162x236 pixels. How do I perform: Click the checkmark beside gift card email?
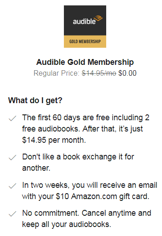(x=12, y=186)
